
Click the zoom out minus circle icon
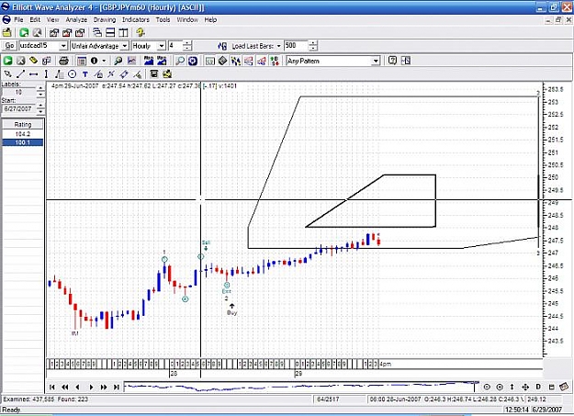click(487, 387)
